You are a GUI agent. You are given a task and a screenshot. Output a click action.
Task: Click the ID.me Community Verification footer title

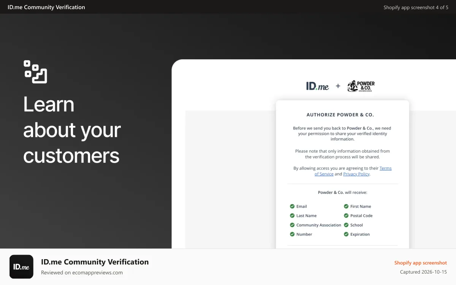click(95, 262)
